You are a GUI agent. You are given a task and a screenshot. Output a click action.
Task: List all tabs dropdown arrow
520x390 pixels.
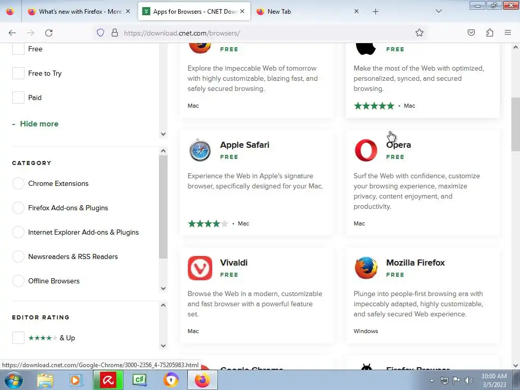tap(438, 12)
